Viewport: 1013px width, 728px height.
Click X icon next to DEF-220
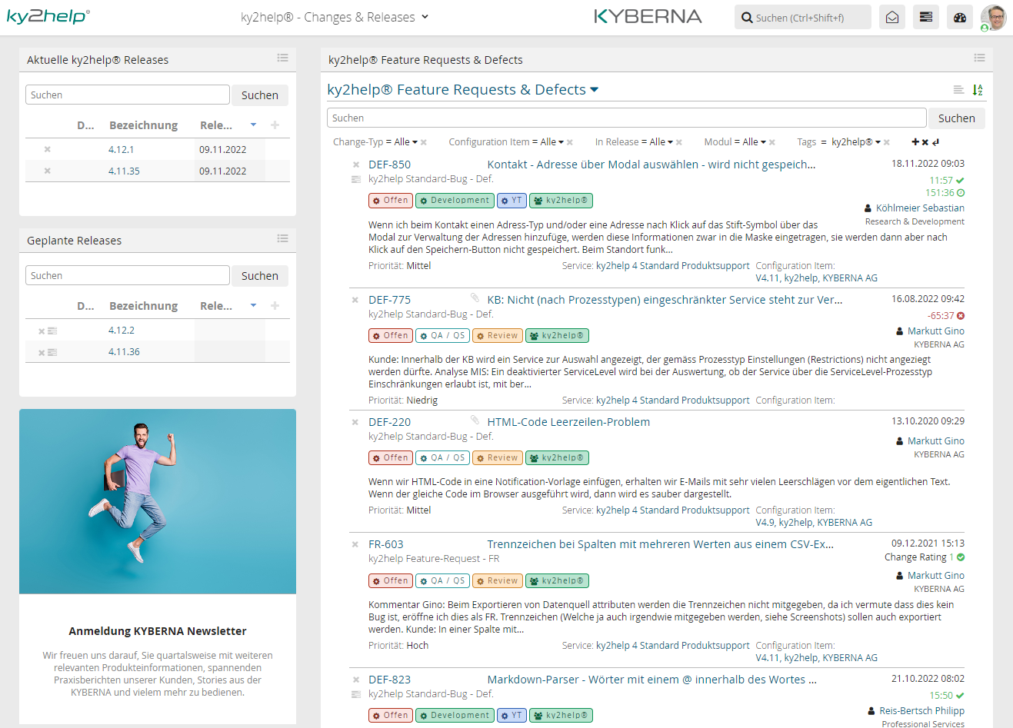tap(355, 422)
